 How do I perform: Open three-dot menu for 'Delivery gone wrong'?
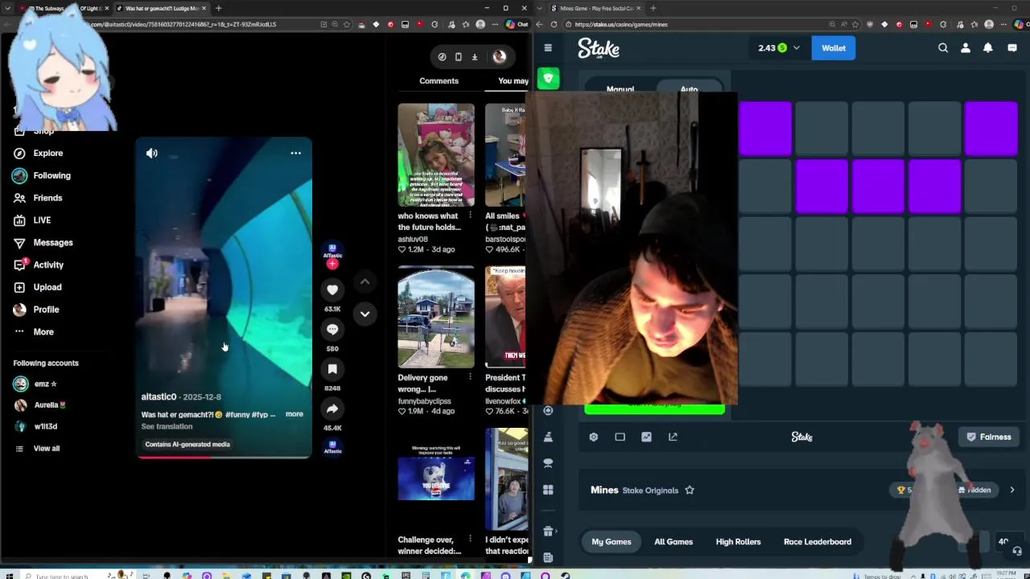pos(470,378)
